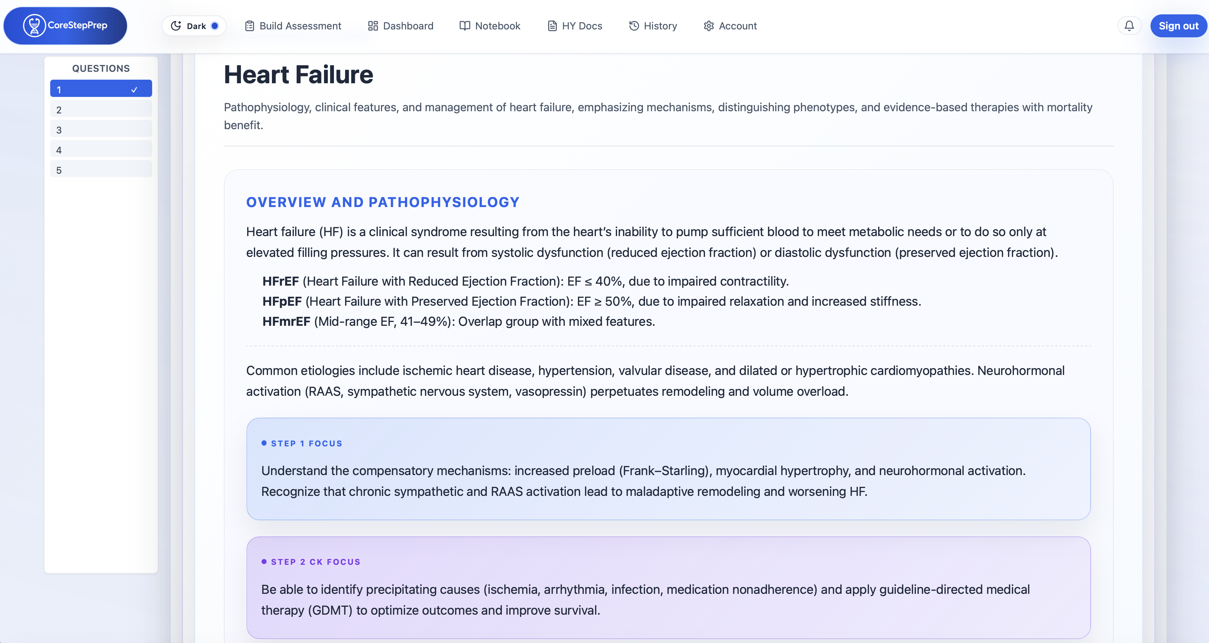This screenshot has height=643, width=1209.
Task: Click the Step 1 Focus card
Action: click(x=668, y=469)
